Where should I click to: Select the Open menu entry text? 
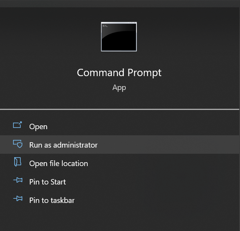tap(38, 127)
